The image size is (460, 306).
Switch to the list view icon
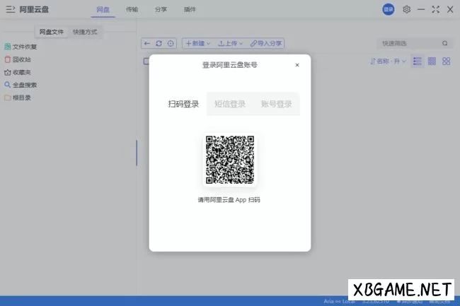pos(418,61)
